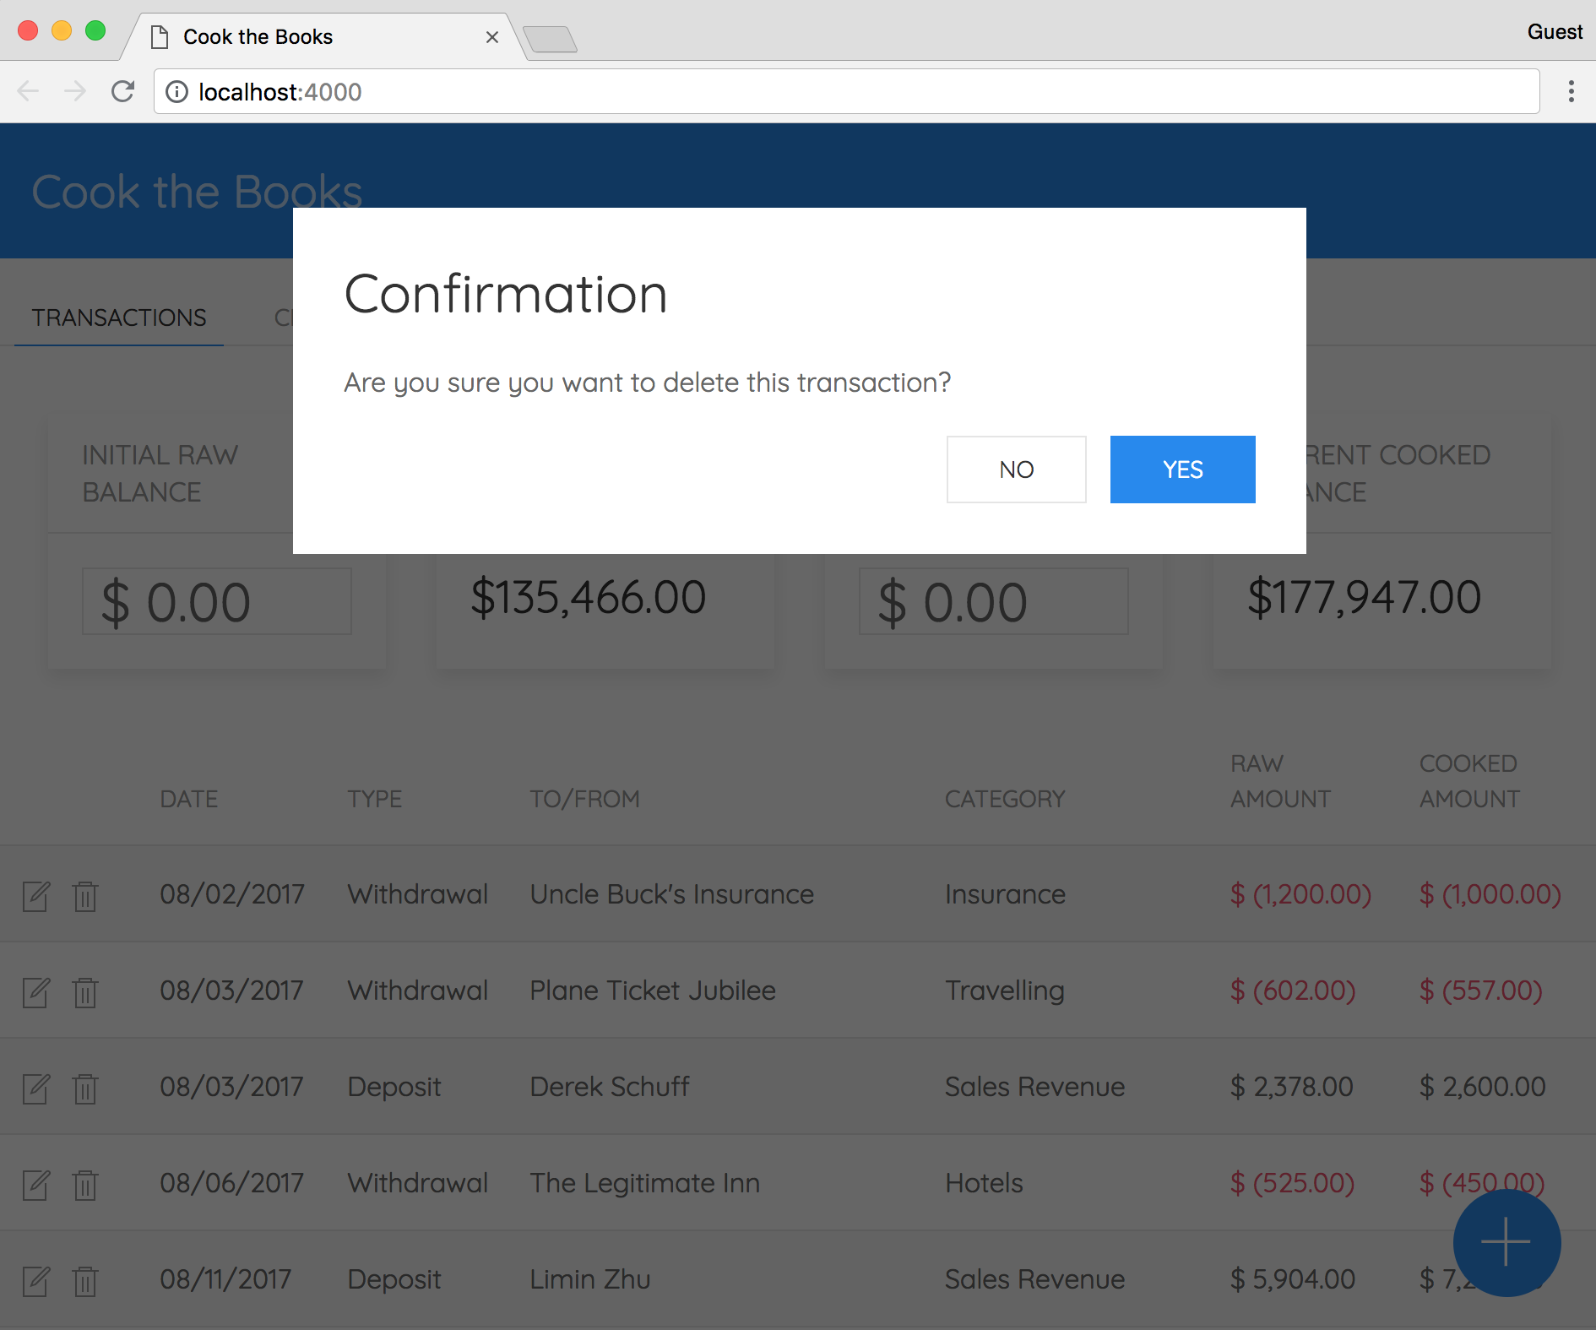The height and width of the screenshot is (1330, 1596).
Task: Delete the Plane Ticket Jubilee transaction
Action: click(x=85, y=992)
